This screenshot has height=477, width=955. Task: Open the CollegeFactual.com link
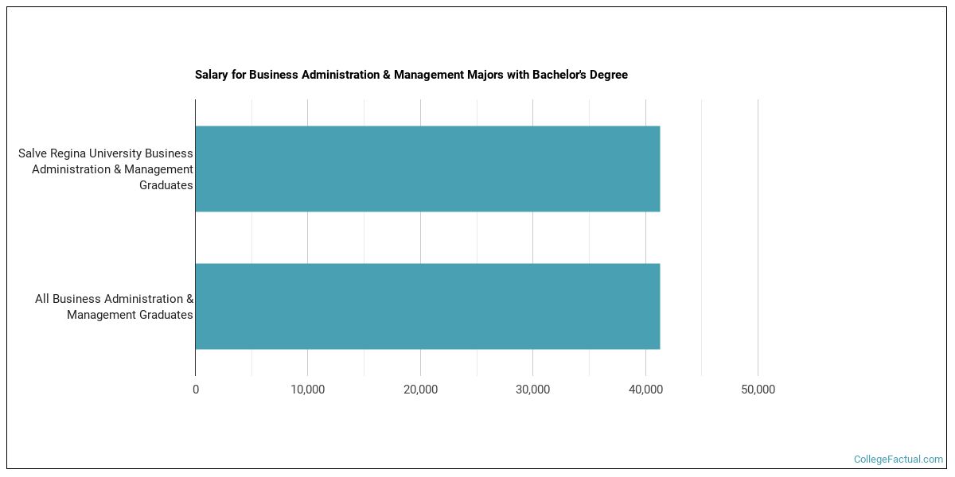tap(898, 460)
